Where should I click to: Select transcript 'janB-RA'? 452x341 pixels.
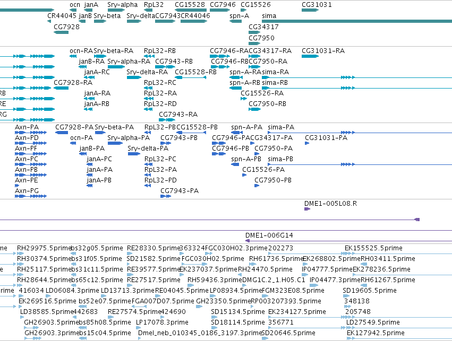click(x=92, y=62)
